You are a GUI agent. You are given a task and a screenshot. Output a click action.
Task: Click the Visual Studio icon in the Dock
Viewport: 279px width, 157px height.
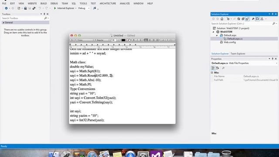click(156, 154)
